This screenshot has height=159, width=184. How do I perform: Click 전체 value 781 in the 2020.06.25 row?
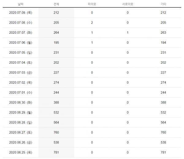(x=56, y=152)
